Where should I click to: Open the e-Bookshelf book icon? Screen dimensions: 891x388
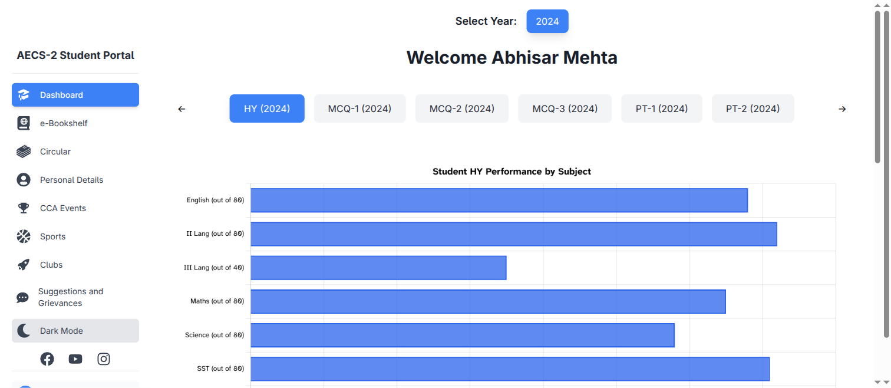click(x=24, y=123)
